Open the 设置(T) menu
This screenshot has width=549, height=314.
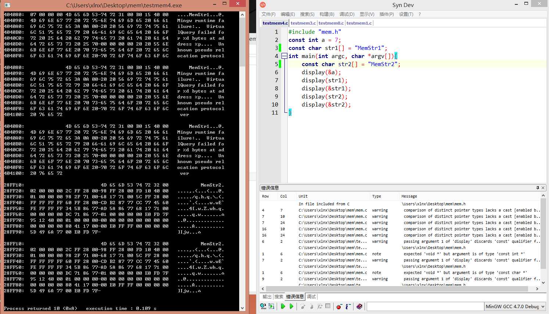click(x=406, y=14)
